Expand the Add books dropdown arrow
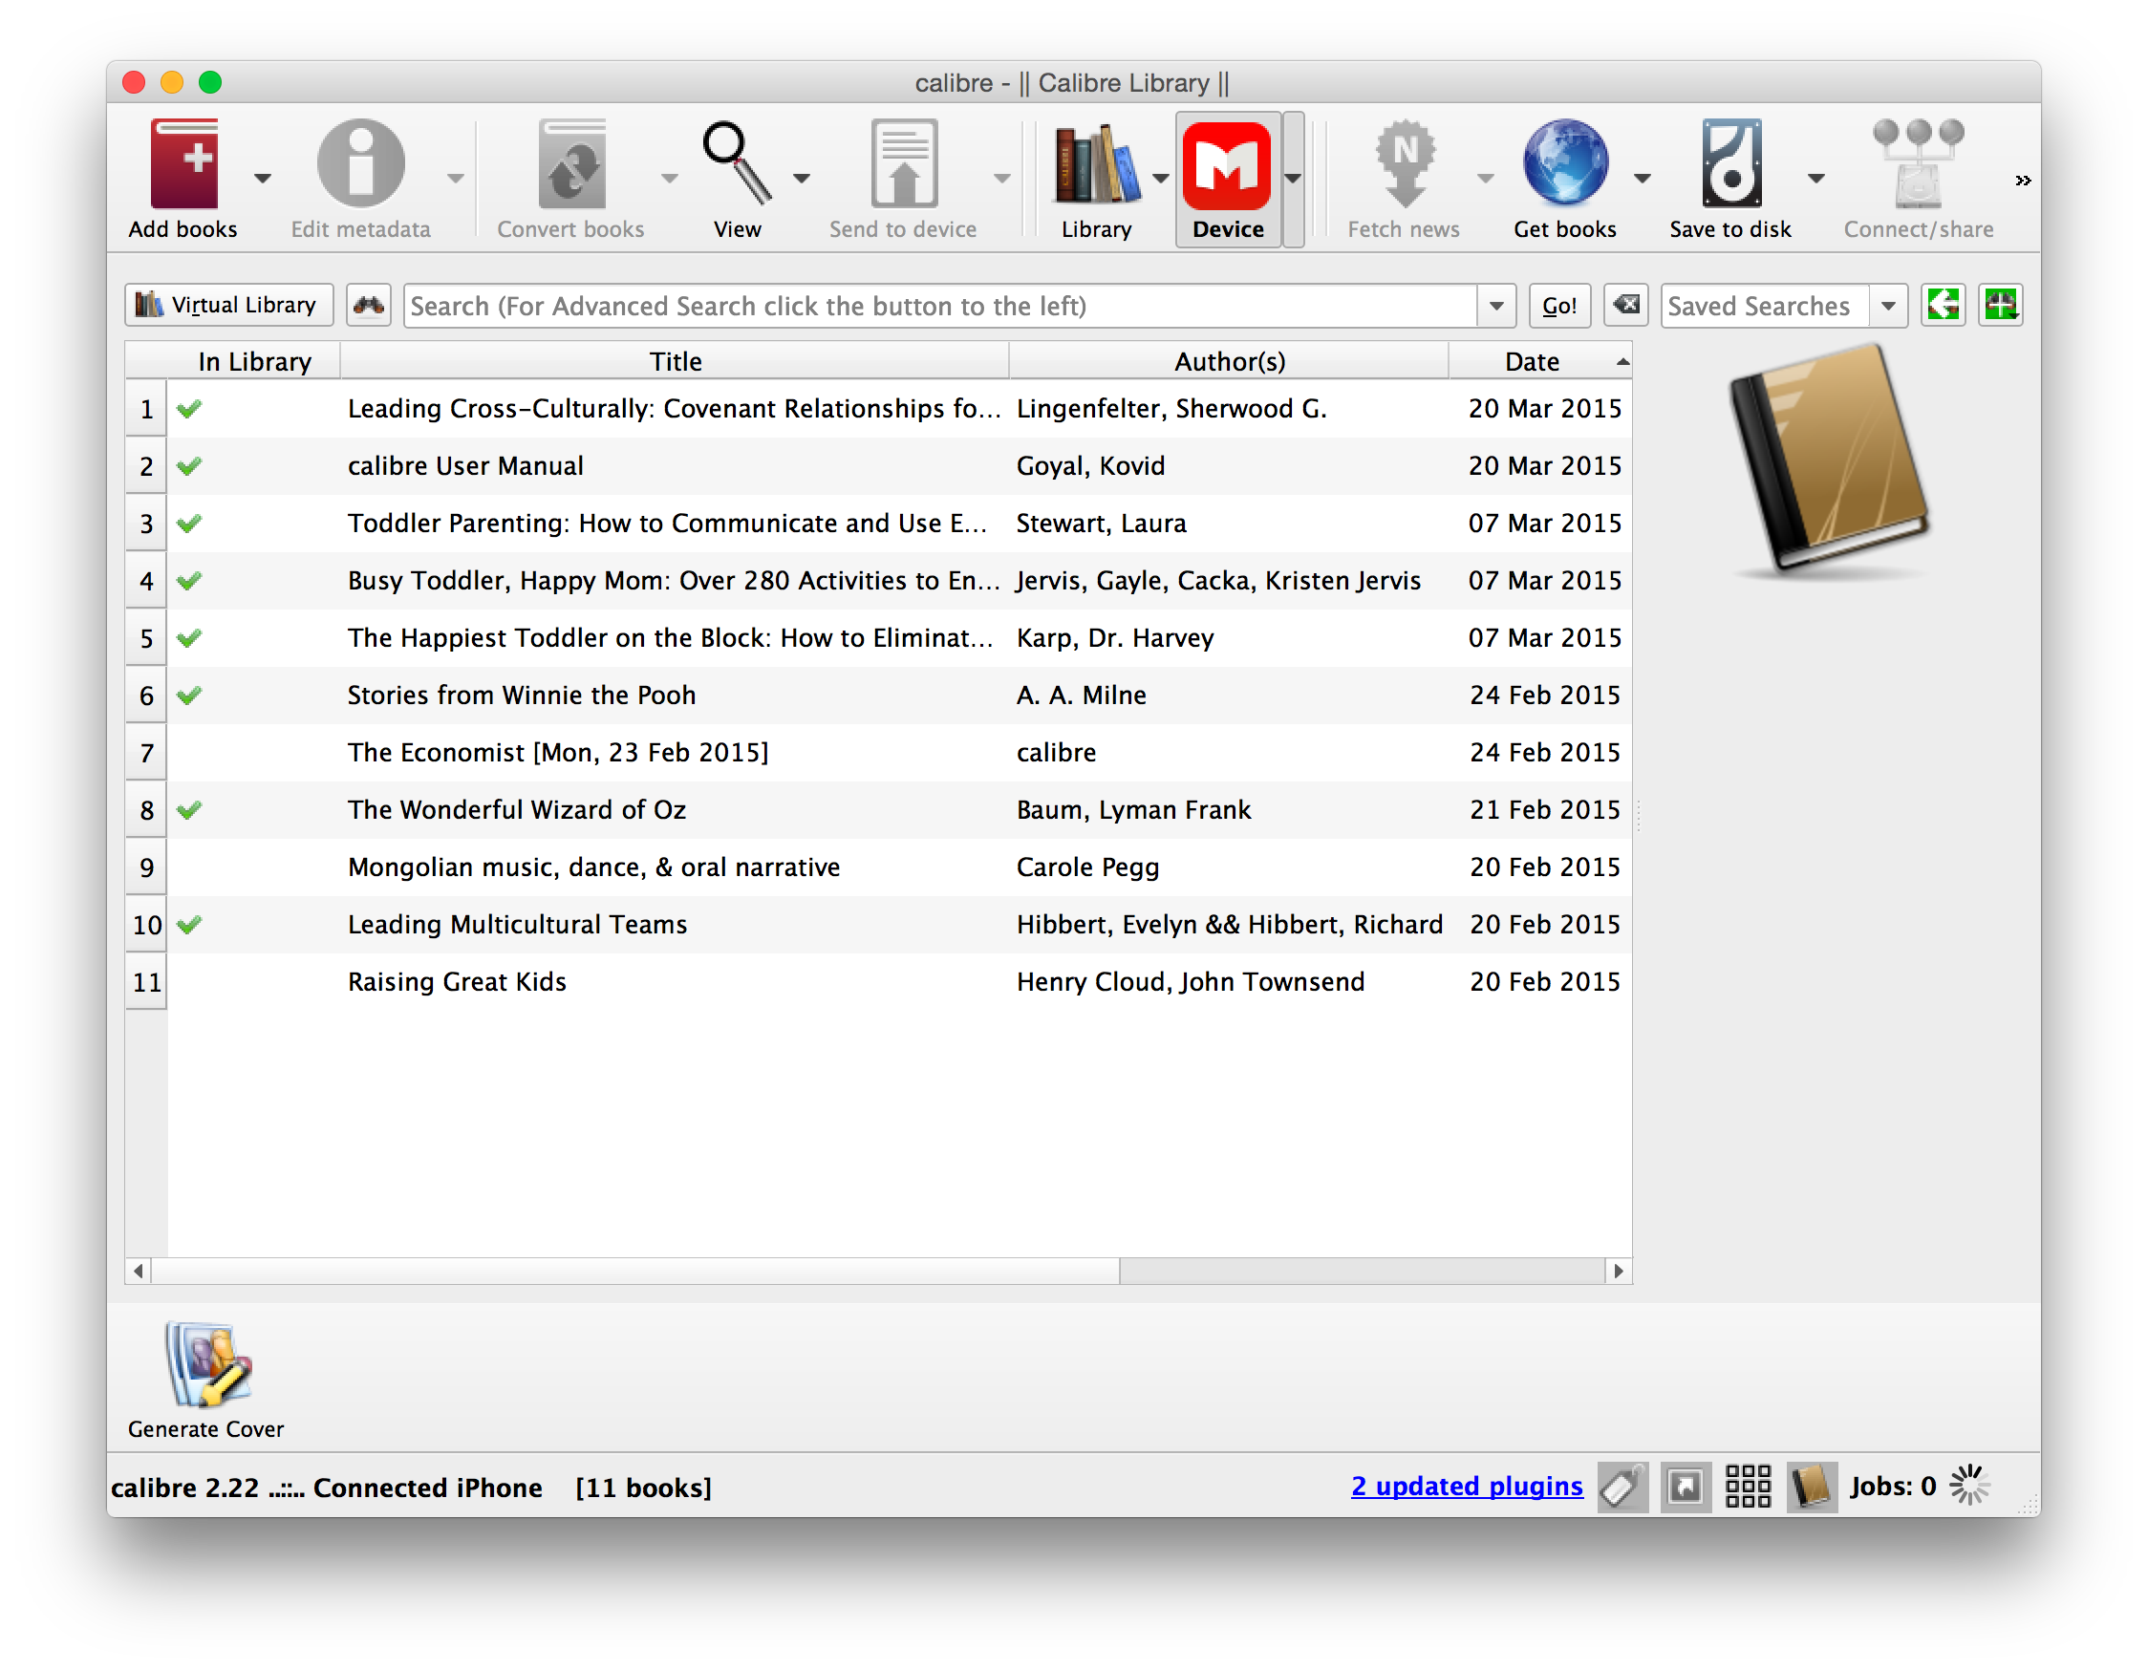Screen dimensions: 2148x1670 [x=262, y=178]
